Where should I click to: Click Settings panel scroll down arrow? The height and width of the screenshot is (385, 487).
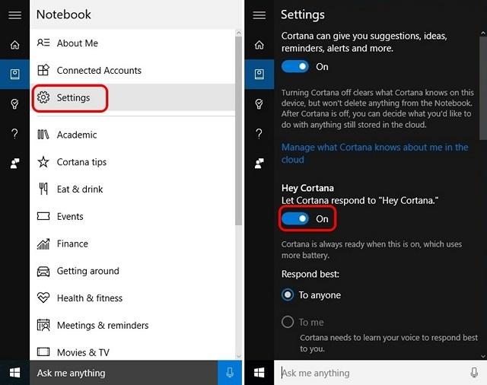coord(483,356)
